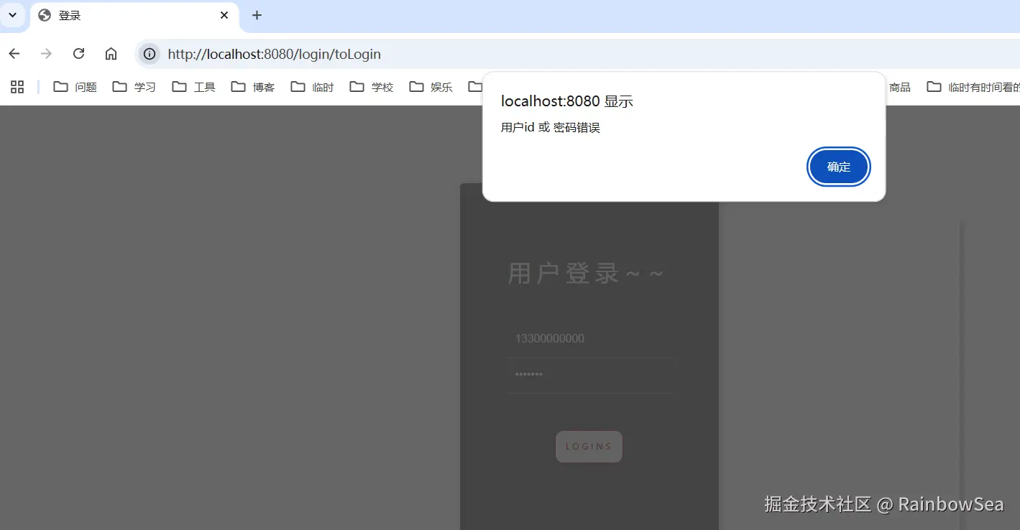Viewport: 1020px width, 530px height.
Task: Close the 登录 tab
Action: pyautogui.click(x=224, y=15)
